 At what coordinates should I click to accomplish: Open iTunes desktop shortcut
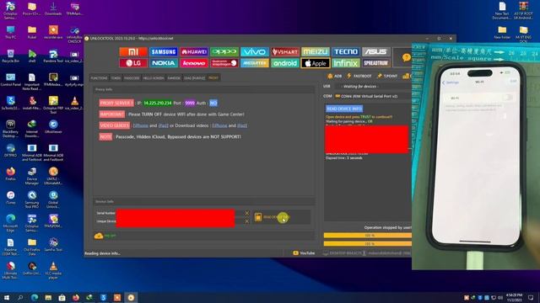coord(10,198)
